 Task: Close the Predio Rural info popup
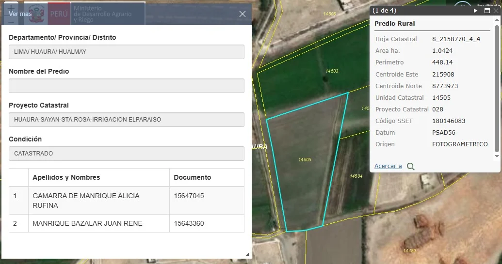click(496, 10)
